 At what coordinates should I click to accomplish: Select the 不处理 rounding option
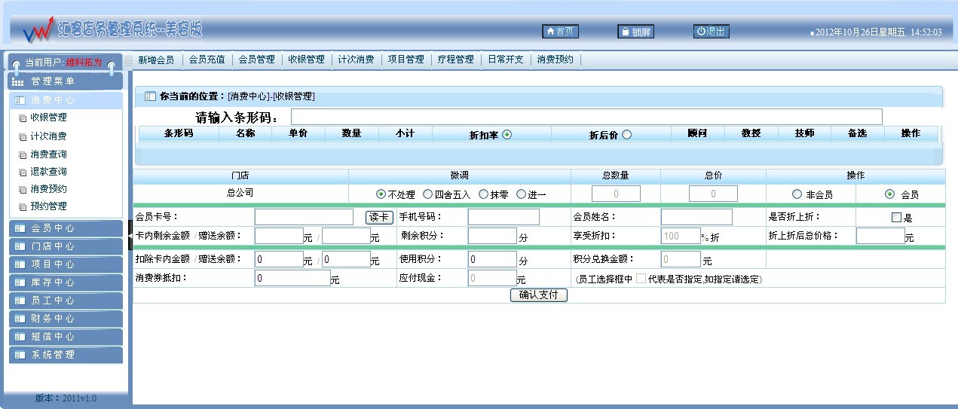(x=381, y=194)
